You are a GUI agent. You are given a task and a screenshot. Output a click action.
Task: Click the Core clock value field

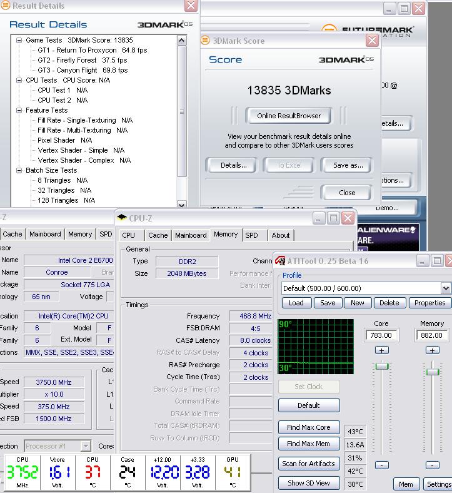[x=381, y=335]
